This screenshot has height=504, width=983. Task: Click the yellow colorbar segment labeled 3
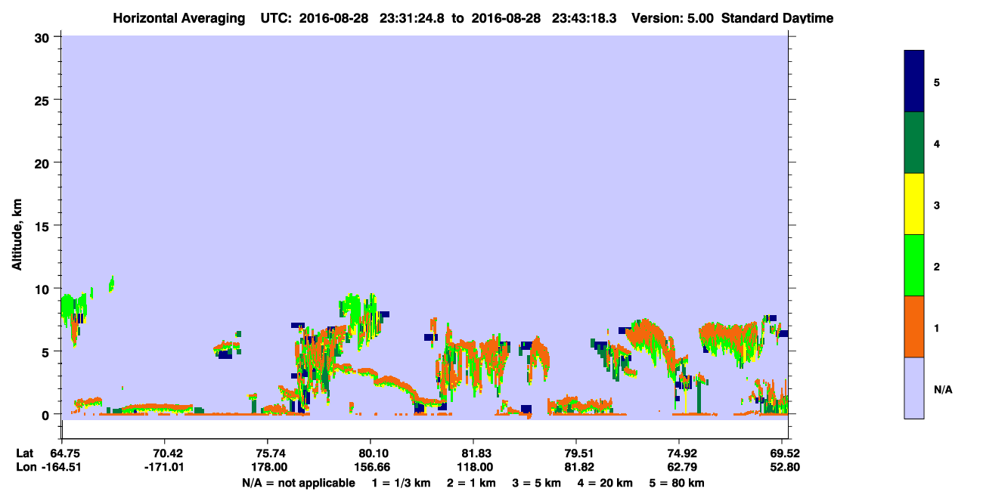coord(914,204)
